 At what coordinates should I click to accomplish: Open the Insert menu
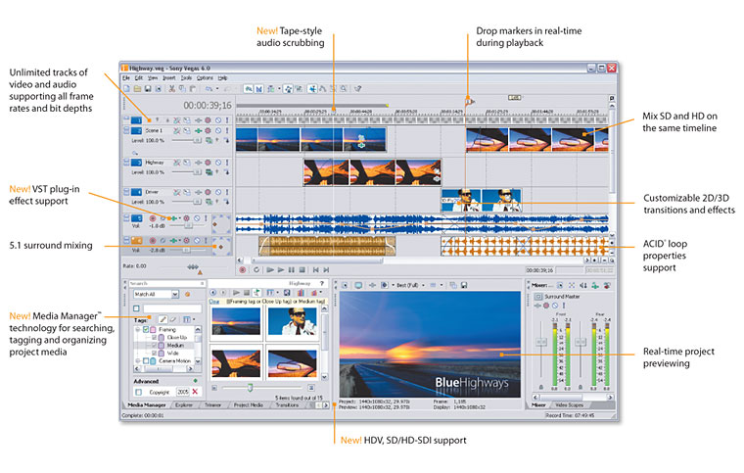[x=169, y=77]
